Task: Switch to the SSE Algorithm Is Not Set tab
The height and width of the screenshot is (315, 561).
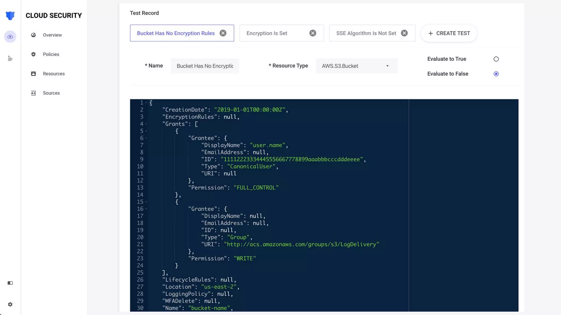Action: [366, 33]
